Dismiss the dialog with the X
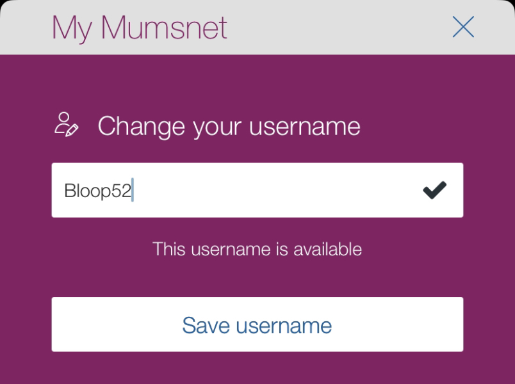This screenshot has height=384, width=515. coord(462,27)
